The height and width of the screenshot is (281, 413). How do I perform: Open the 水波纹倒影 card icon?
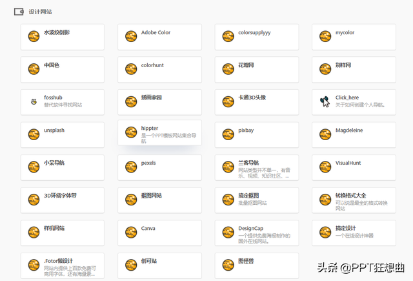point(34,36)
